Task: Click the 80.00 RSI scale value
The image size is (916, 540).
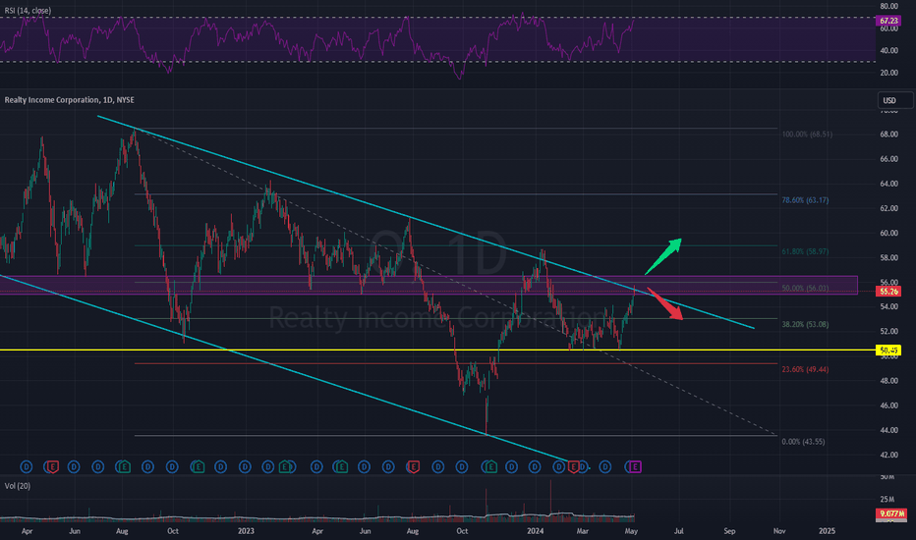Action: pos(889,7)
